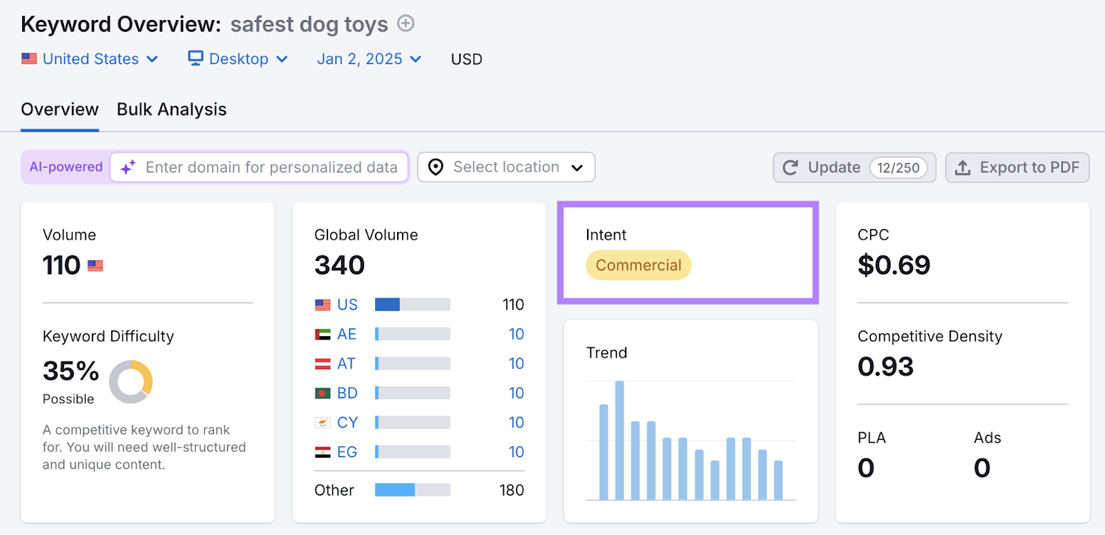This screenshot has width=1105, height=535.
Task: Open the Select location dropdown
Action: [506, 166]
